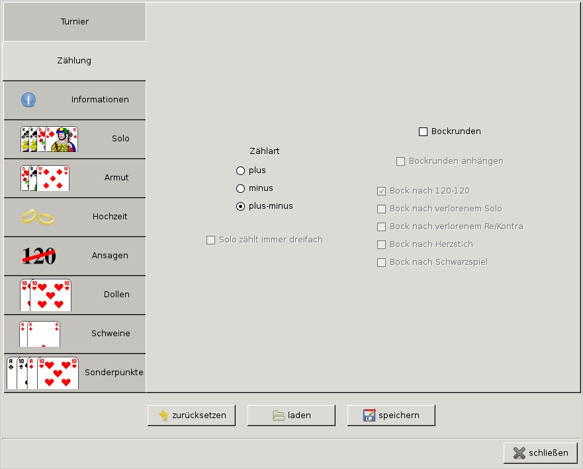Screen dimensions: 583x469
Task: Select the plus counting radio option
Action: (x=241, y=170)
